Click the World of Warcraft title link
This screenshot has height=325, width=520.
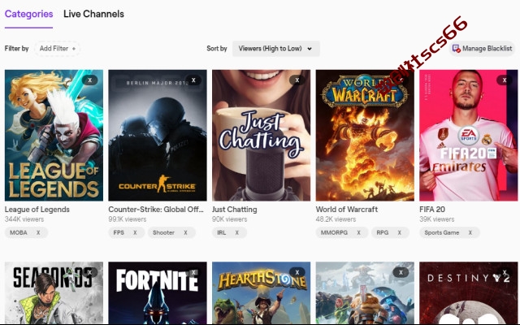pyautogui.click(x=347, y=210)
